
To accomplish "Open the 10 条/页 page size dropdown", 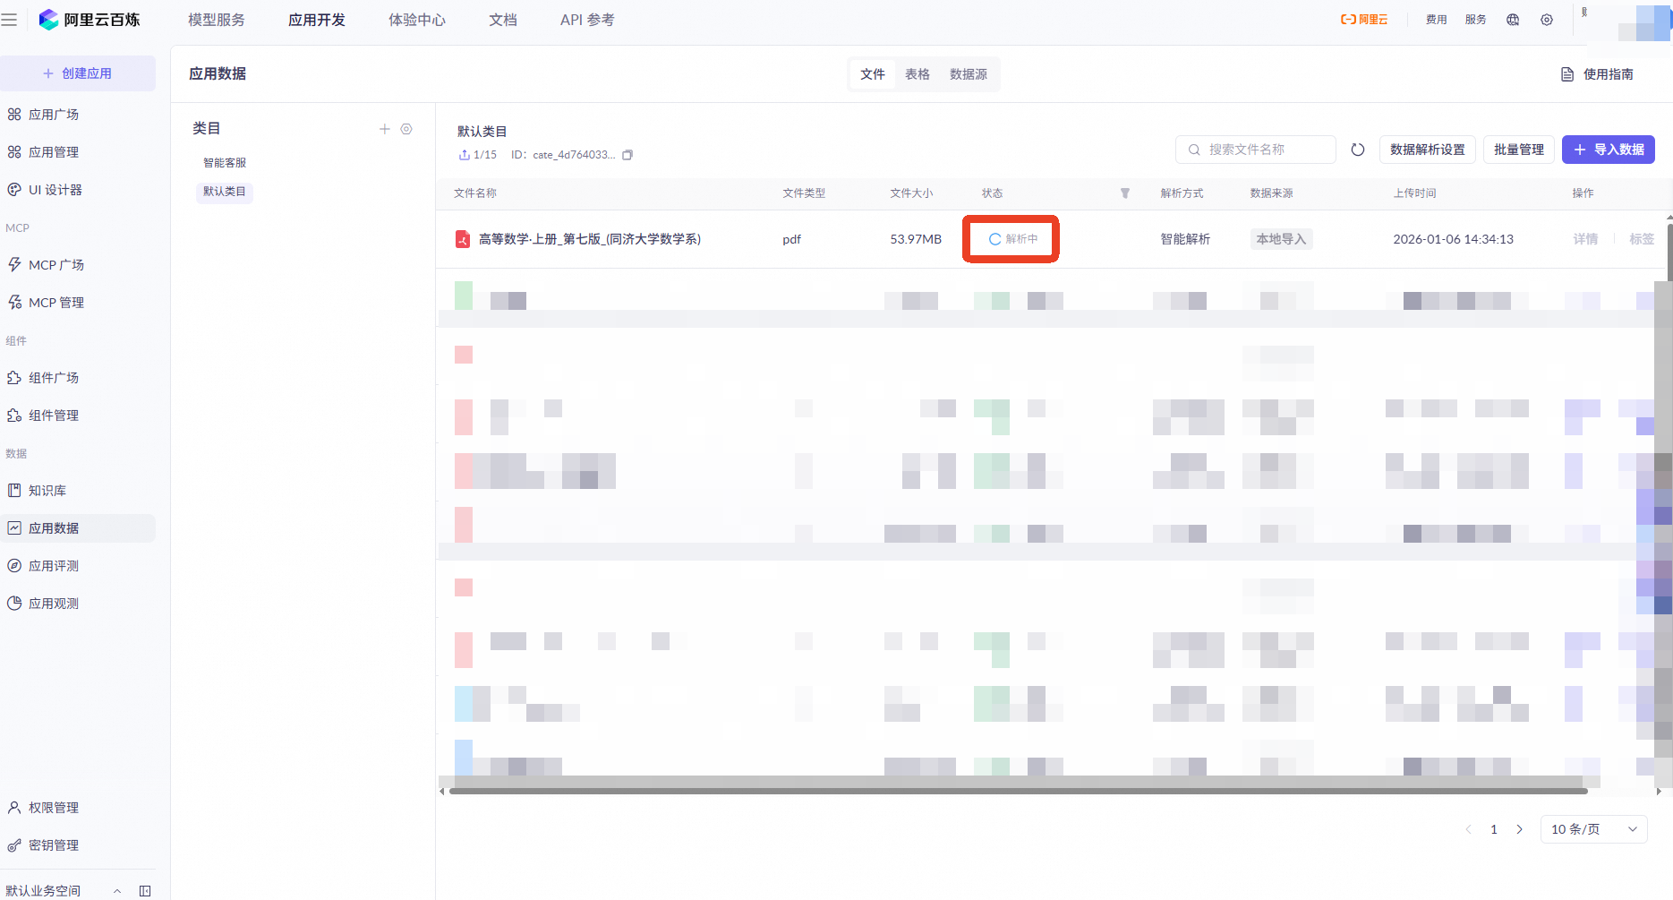I will [x=1593, y=829].
